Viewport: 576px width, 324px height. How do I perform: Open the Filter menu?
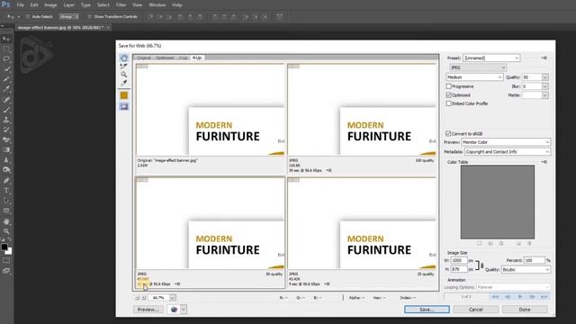121,5
